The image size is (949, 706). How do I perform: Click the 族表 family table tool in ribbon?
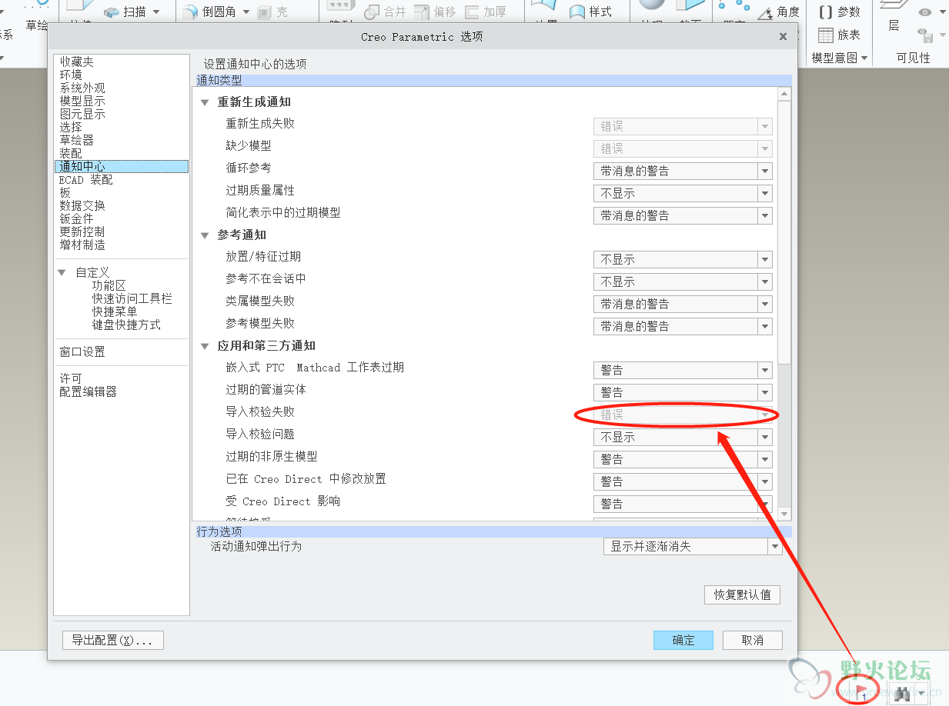coord(839,35)
